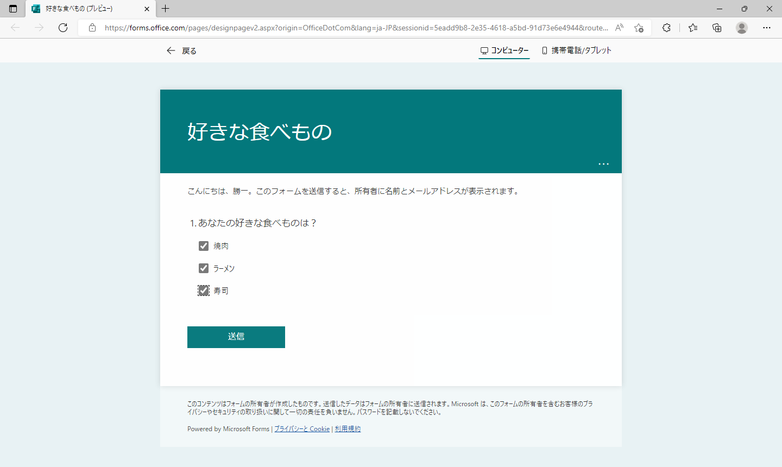Reload the current page

[63, 28]
